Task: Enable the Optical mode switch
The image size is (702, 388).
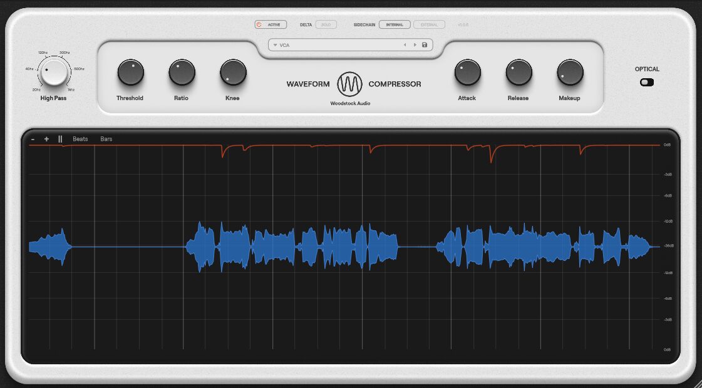Action: click(647, 83)
